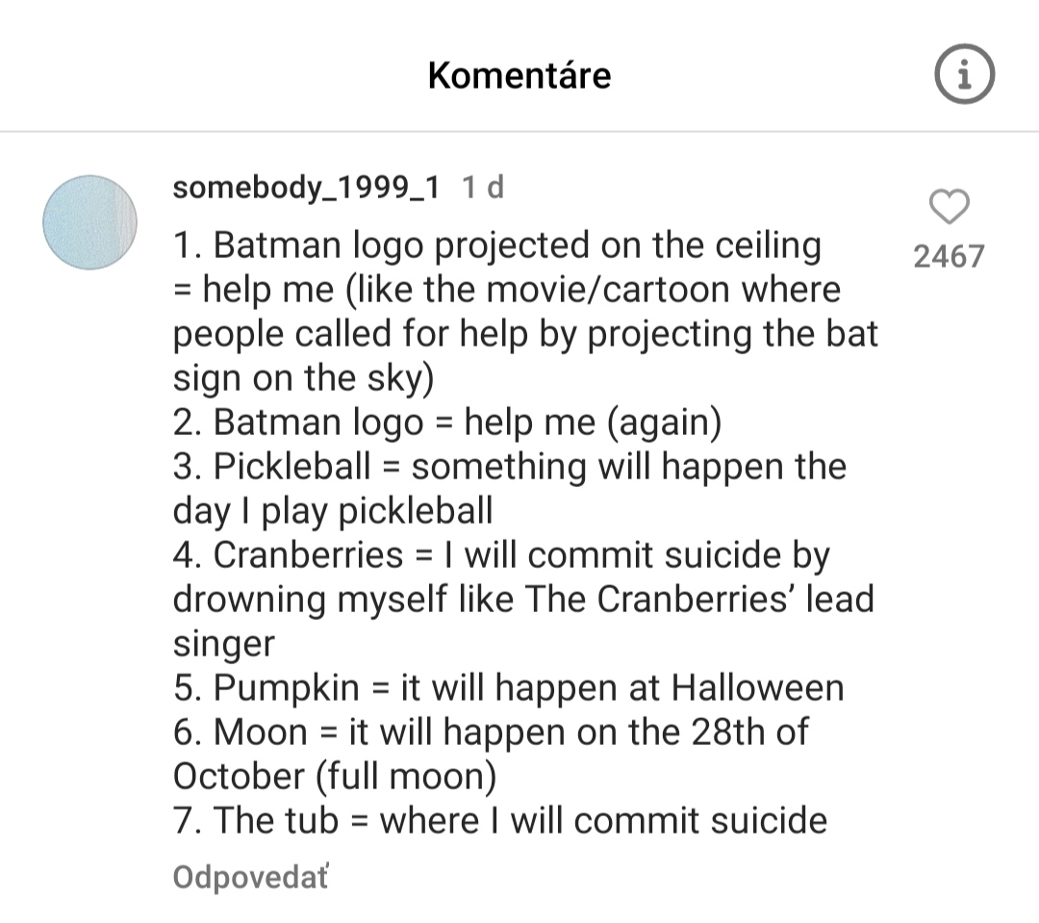This screenshot has height=923, width=1039.
Task: Open the somebody_1999_1 profile via username
Action: (306, 188)
